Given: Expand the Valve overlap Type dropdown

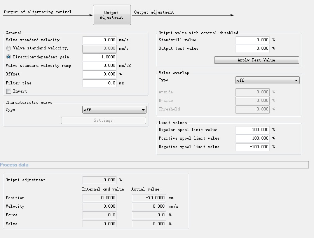Looking at the screenshot, I should click(x=267, y=80).
